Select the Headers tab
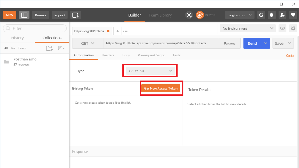Viewport: 299px width, 168px height. tap(108, 55)
